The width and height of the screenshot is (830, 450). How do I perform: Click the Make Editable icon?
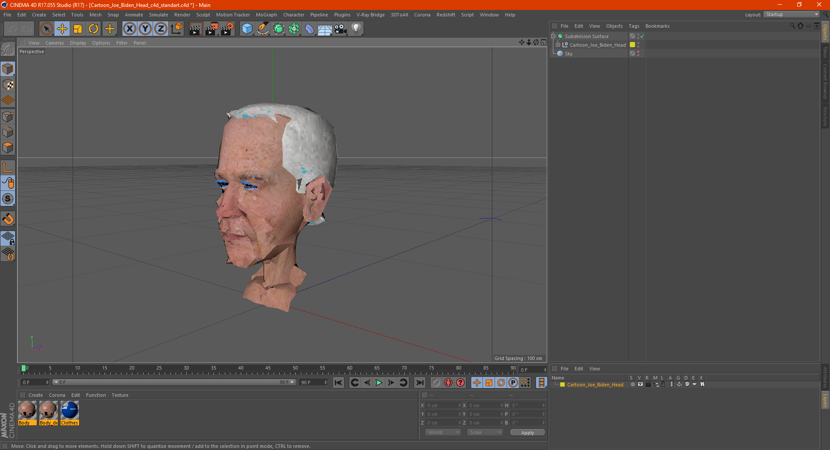8,50
